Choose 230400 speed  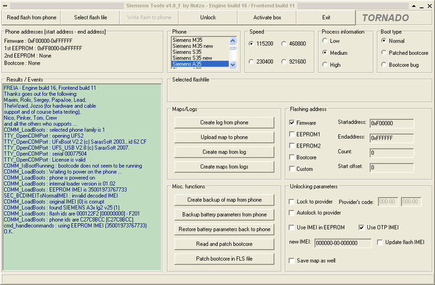click(251, 62)
